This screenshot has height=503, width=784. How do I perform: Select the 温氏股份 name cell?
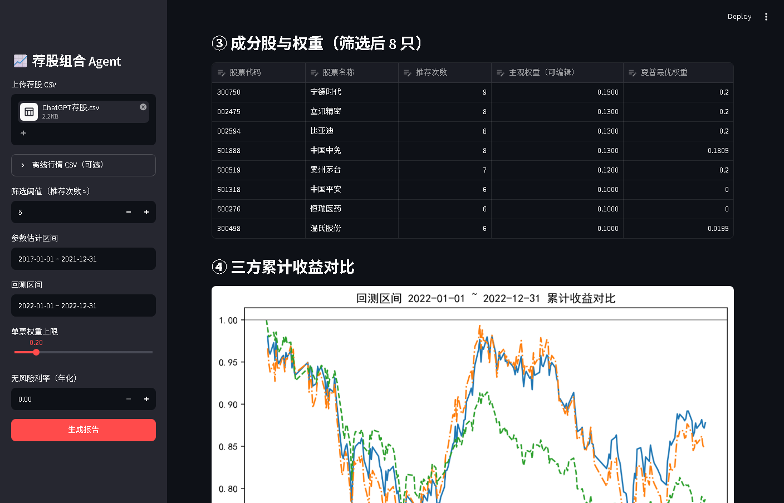[352, 229]
